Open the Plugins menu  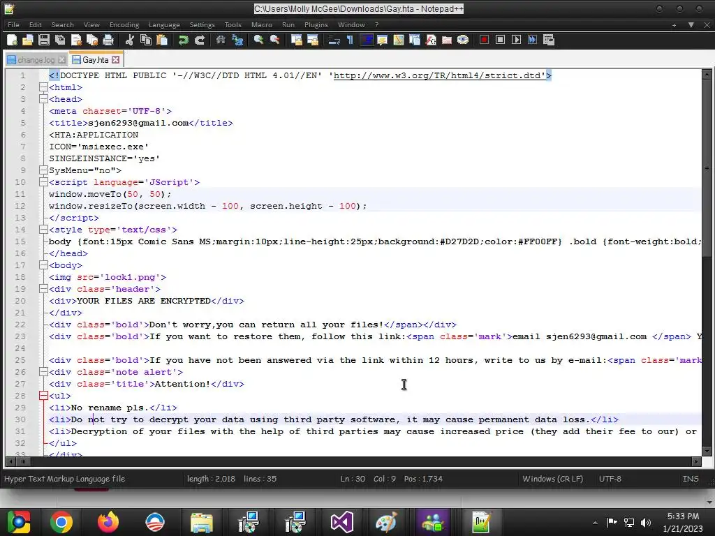pos(316,25)
